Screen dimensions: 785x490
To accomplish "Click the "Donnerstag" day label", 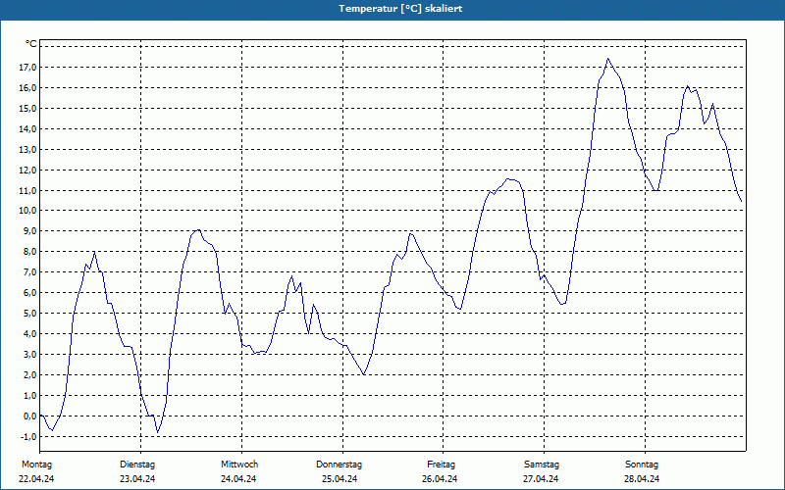I will 339,465.
